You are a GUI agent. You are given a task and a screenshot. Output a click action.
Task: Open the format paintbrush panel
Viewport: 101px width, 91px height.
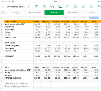pos(83,7)
